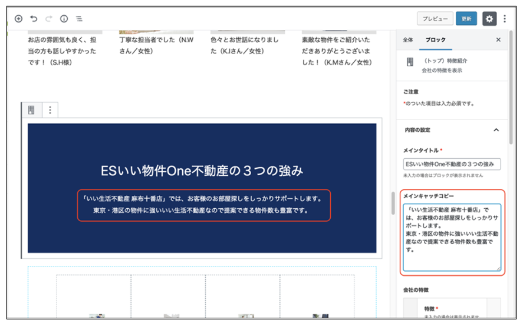
Task: Select the ESいい物件One不動産の３つの強み heading
Action: tap(202, 171)
